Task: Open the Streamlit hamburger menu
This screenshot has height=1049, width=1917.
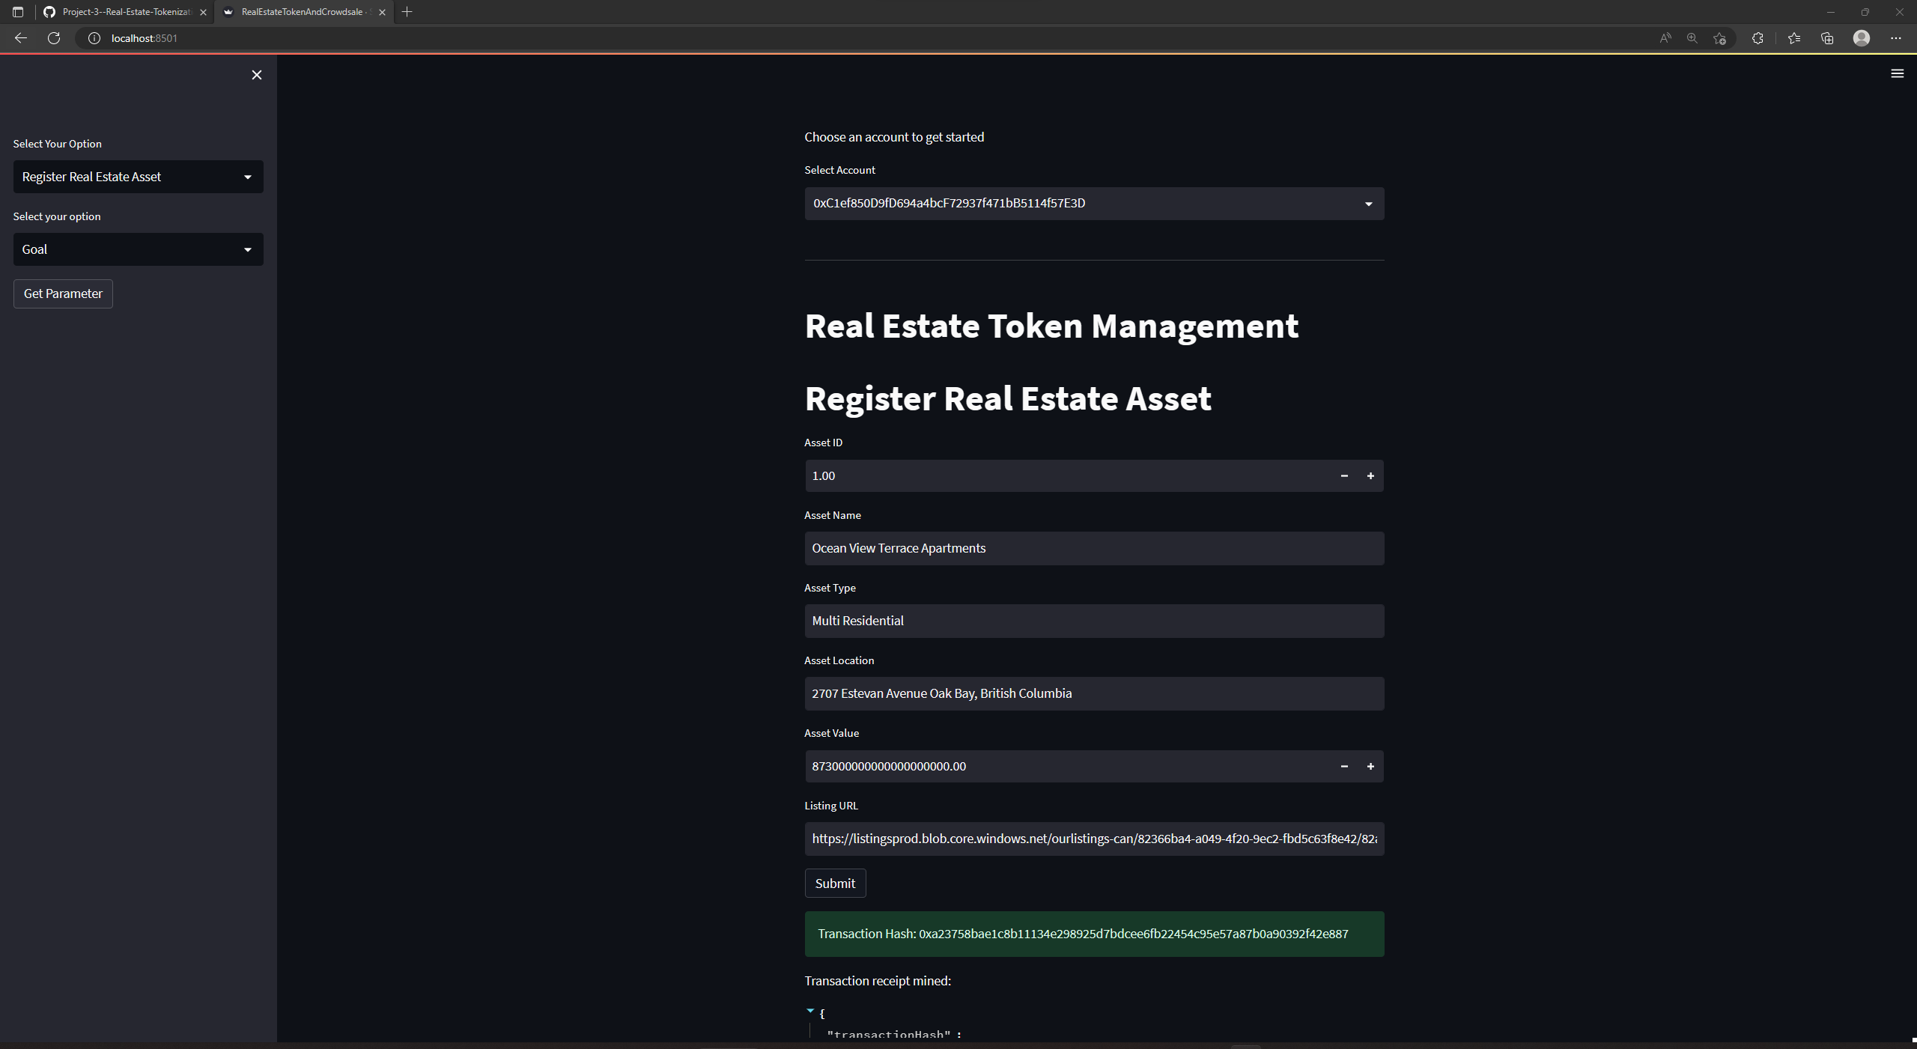Action: tap(1898, 73)
